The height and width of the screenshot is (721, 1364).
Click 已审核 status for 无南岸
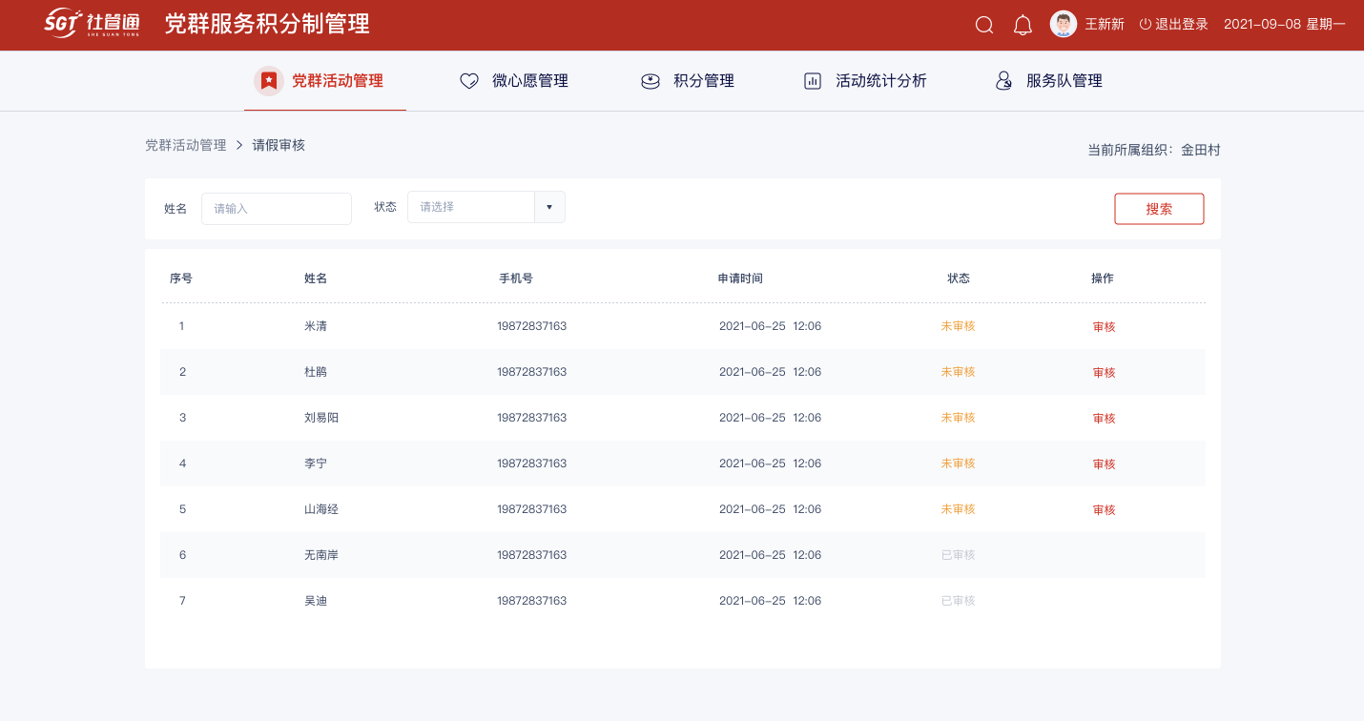pyautogui.click(x=959, y=555)
